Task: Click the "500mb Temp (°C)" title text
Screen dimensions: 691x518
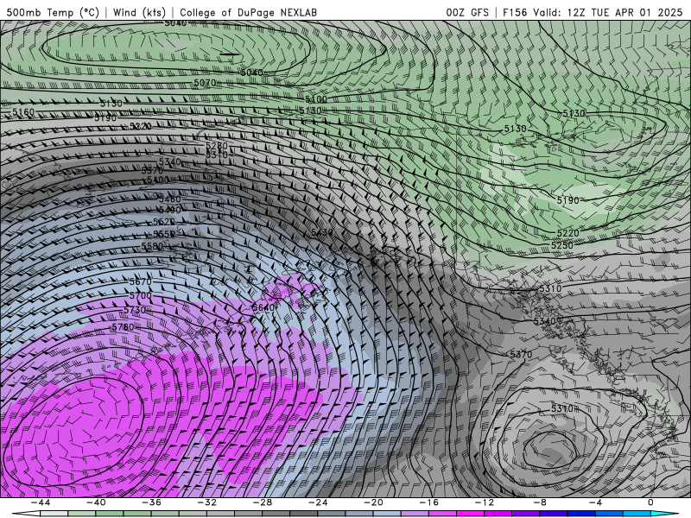Action: tap(53, 12)
